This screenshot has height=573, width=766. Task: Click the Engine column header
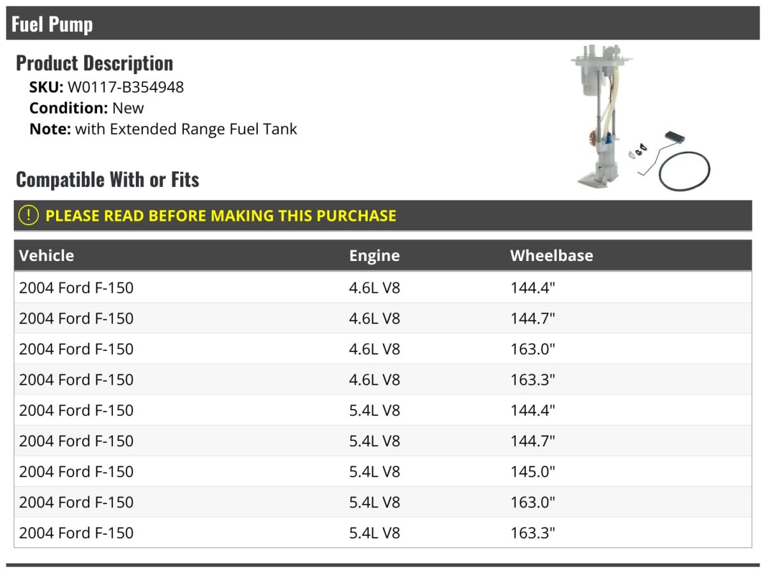pyautogui.click(x=374, y=256)
